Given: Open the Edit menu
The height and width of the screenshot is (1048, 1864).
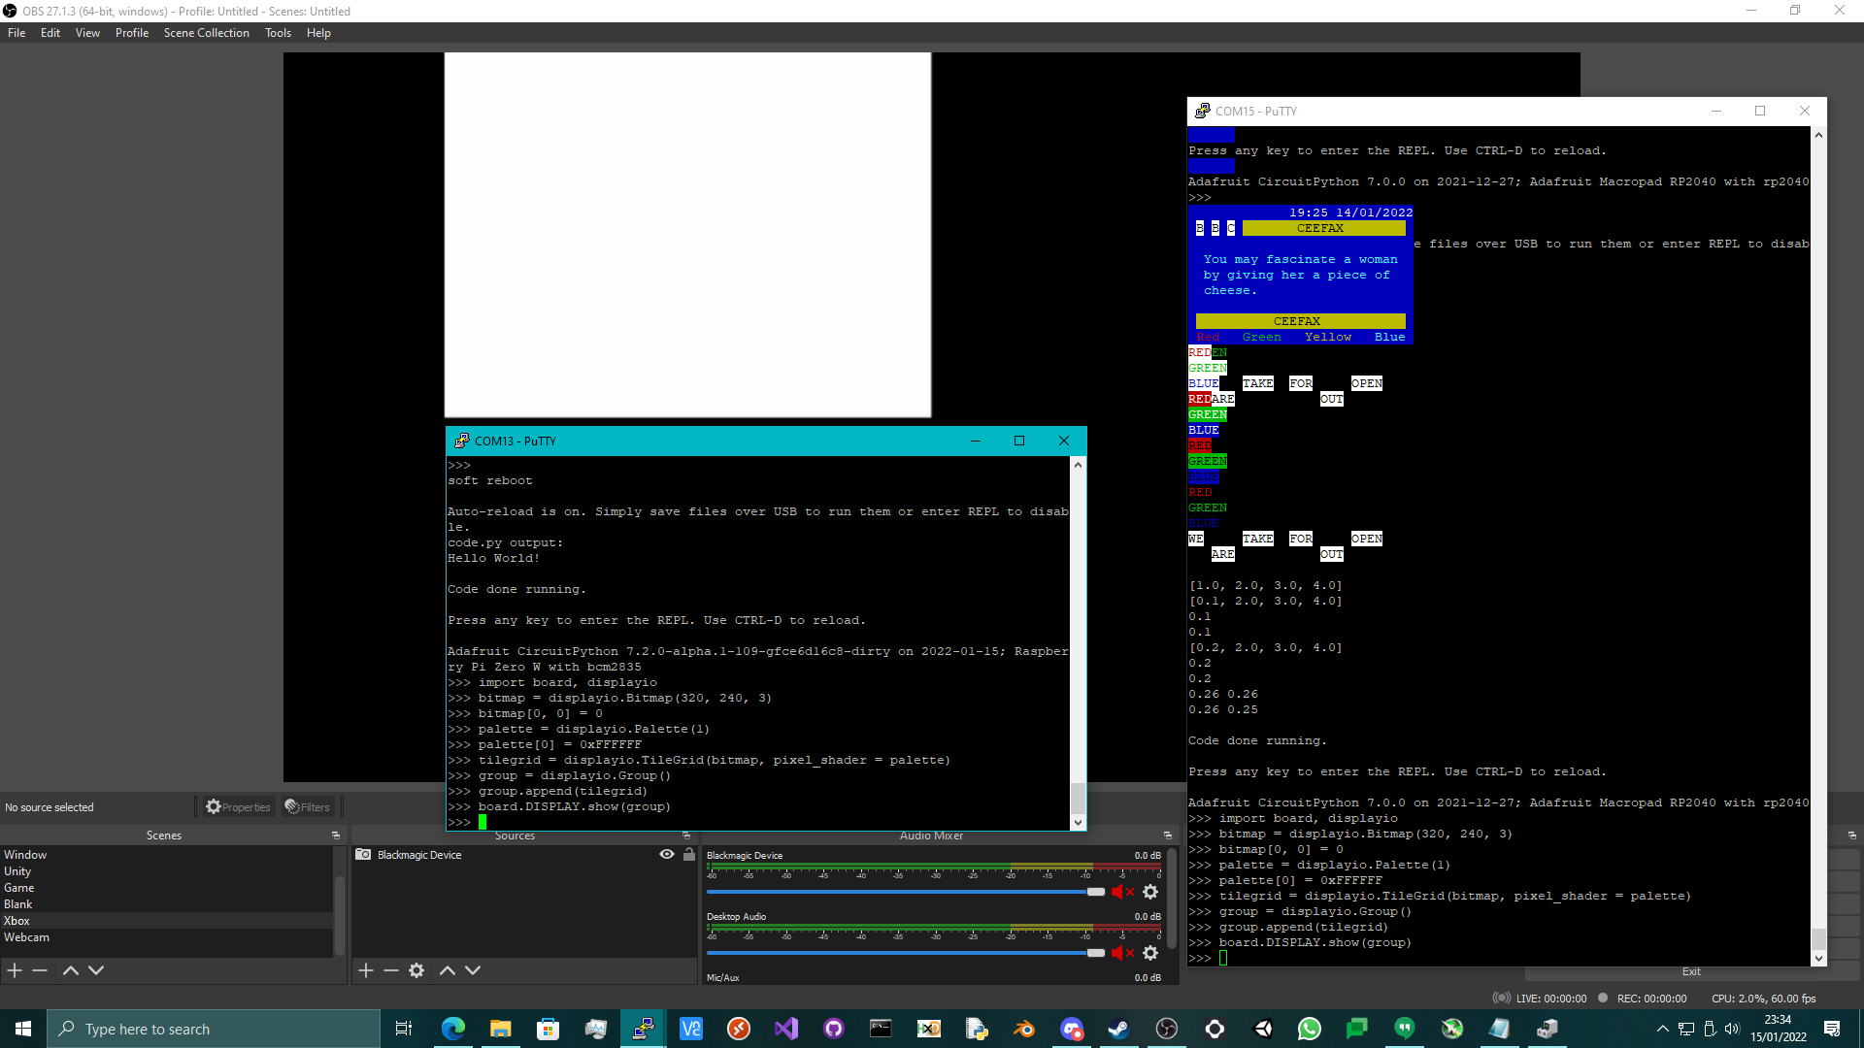Looking at the screenshot, I should point(50,33).
